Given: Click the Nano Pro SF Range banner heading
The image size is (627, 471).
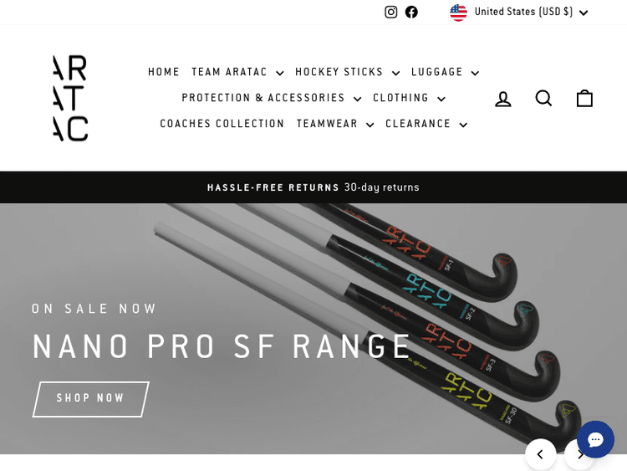Looking at the screenshot, I should pos(222,346).
